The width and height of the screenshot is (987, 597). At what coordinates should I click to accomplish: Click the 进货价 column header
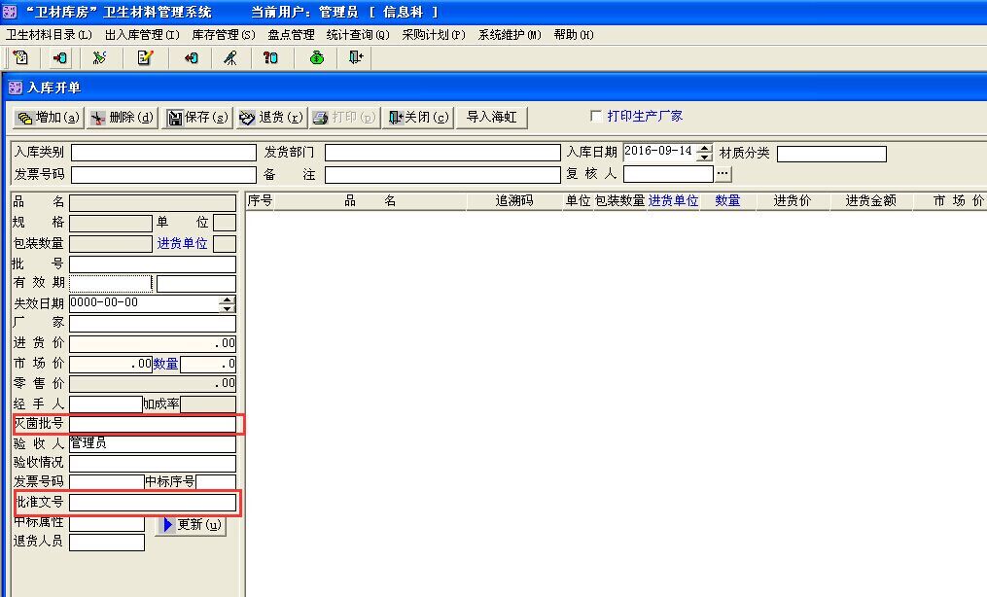coord(793,201)
